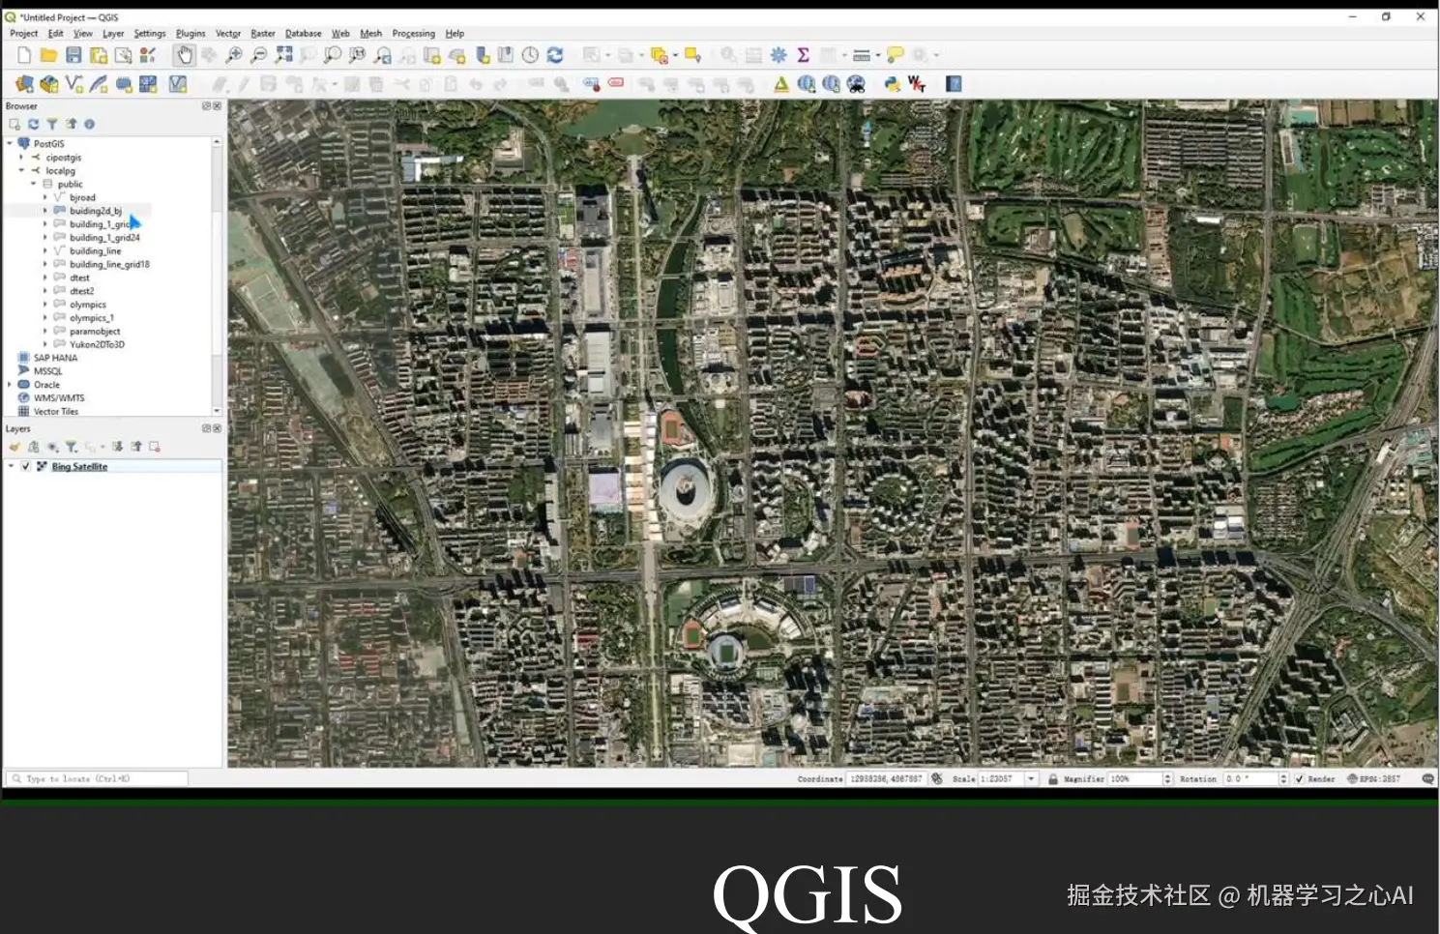Collapse the localpg connection
Image resolution: width=1440 pixels, height=934 pixels.
[x=21, y=170]
